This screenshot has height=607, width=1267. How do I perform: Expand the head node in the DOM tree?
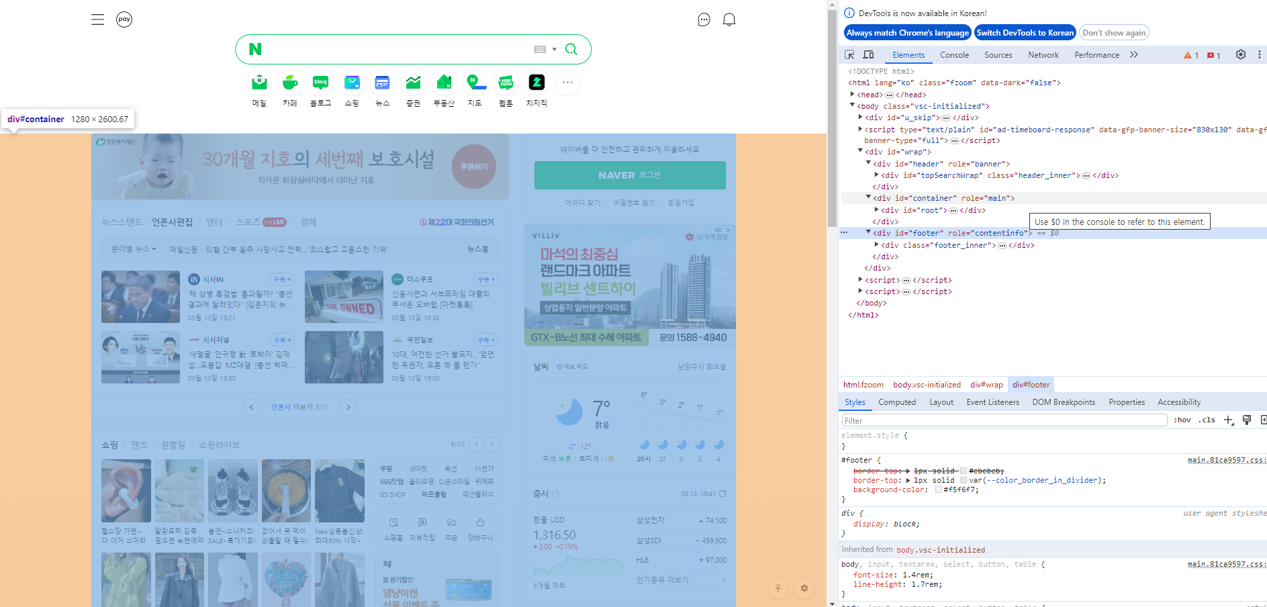[x=853, y=95]
